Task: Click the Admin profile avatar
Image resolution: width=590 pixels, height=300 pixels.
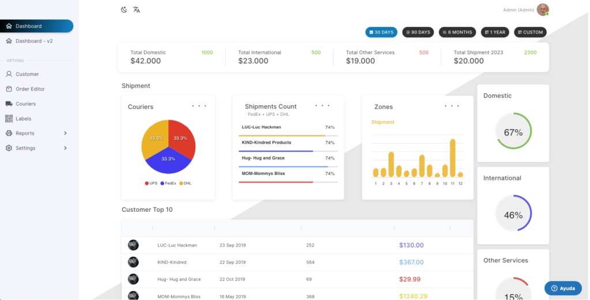Action: click(542, 10)
